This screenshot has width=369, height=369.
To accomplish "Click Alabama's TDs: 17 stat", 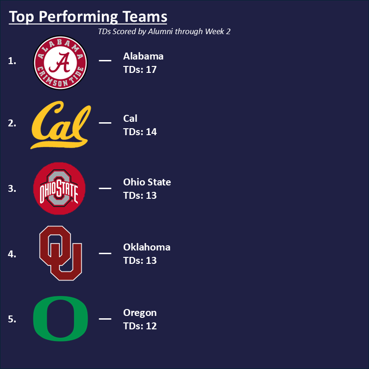I will click(x=140, y=70).
